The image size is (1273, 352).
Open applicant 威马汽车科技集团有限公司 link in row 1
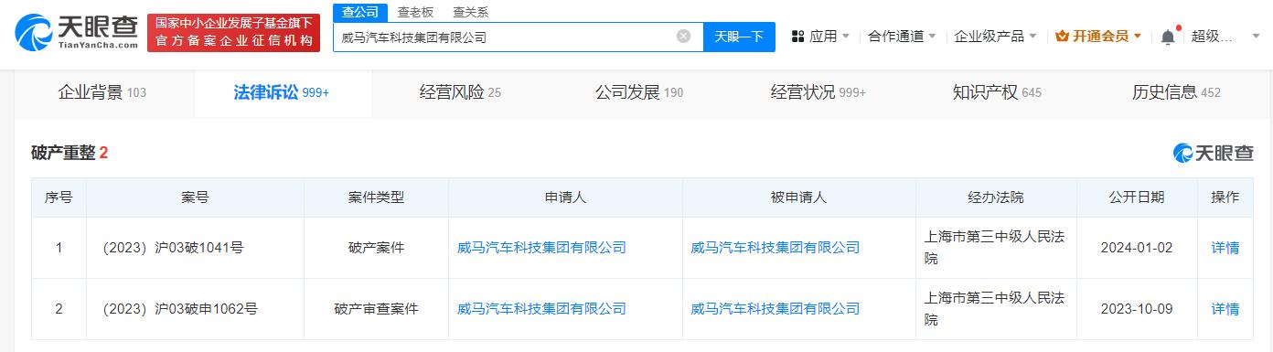point(541,248)
